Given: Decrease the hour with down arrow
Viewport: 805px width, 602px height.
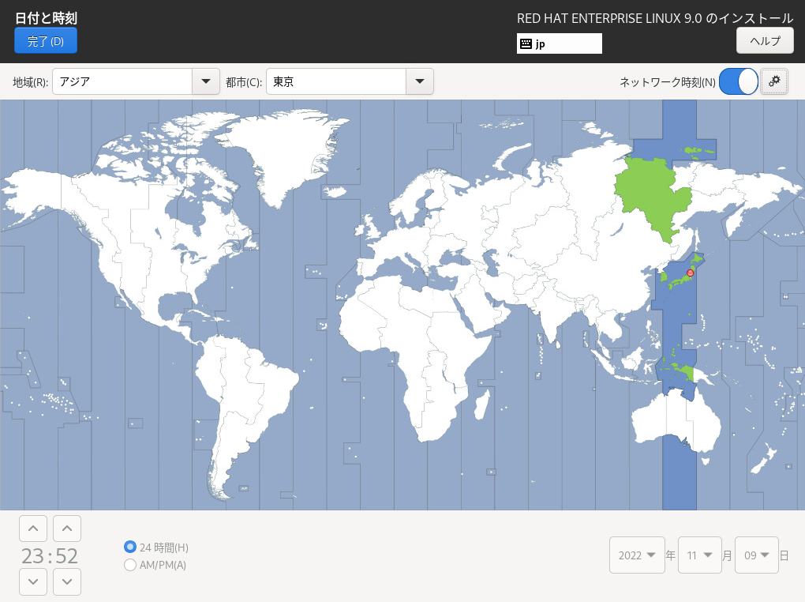Looking at the screenshot, I should 33,582.
